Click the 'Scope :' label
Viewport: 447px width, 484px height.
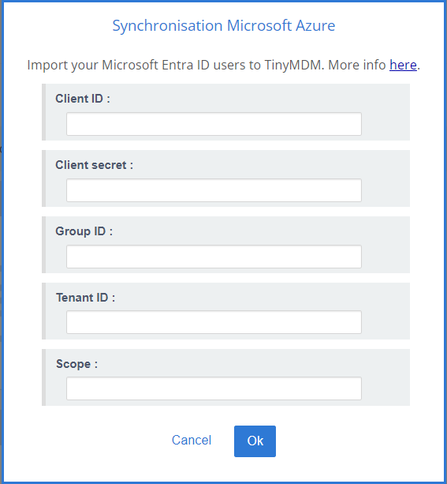pos(76,364)
